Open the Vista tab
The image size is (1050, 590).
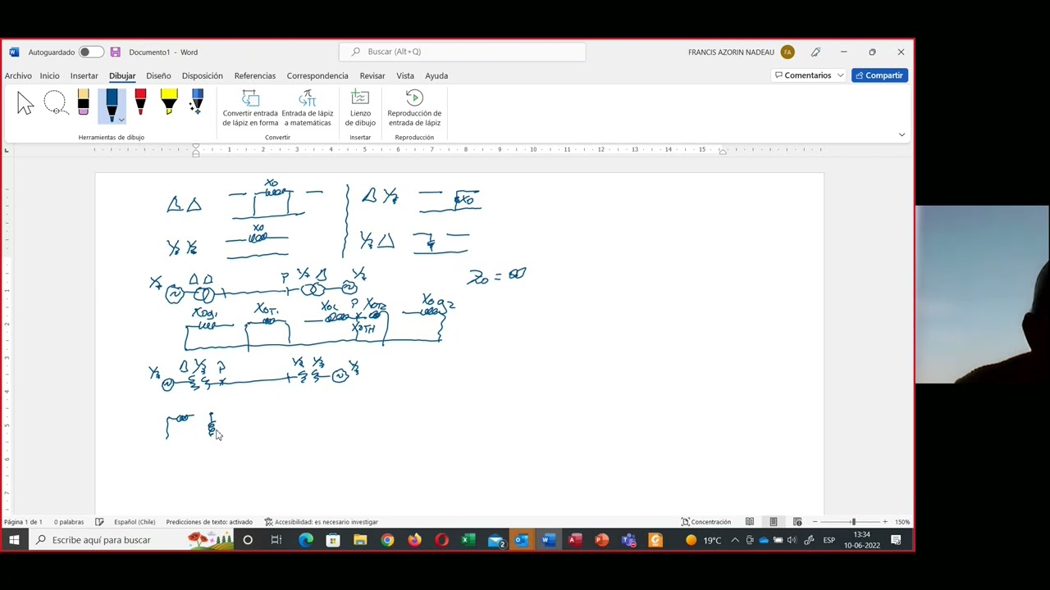(405, 75)
